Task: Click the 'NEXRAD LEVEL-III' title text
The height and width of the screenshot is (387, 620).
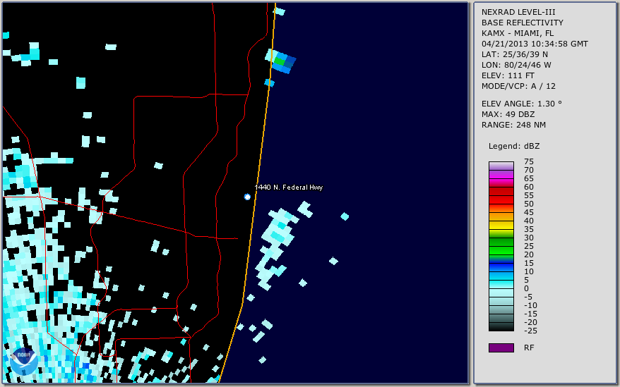Action: point(518,12)
